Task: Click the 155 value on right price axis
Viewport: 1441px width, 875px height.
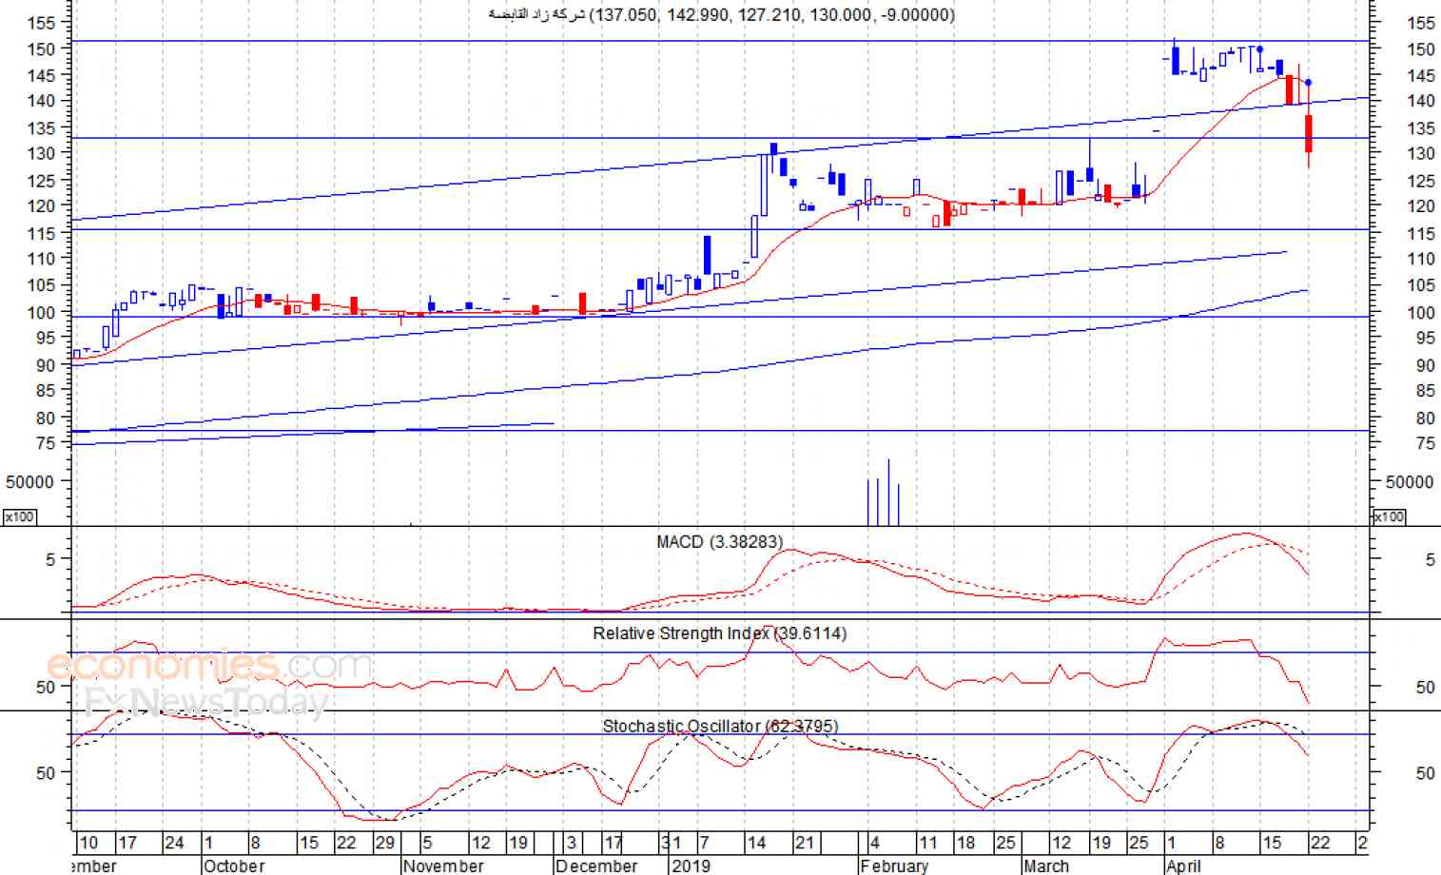Action: pyautogui.click(x=1420, y=22)
